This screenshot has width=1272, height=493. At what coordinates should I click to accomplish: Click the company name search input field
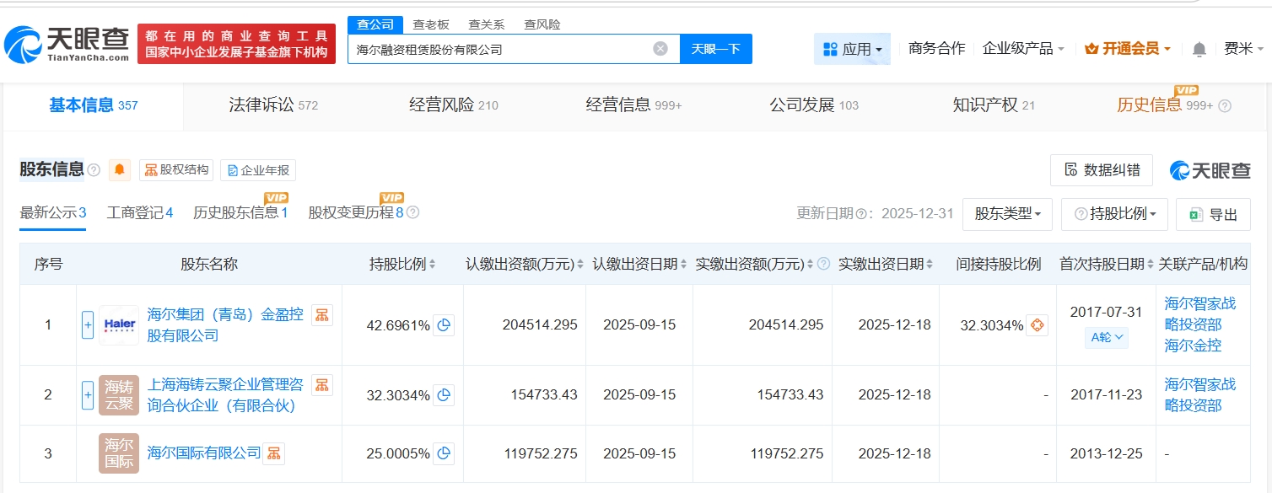tap(501, 49)
